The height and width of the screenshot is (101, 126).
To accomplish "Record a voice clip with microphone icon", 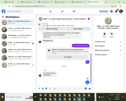I will click(39, 88).
